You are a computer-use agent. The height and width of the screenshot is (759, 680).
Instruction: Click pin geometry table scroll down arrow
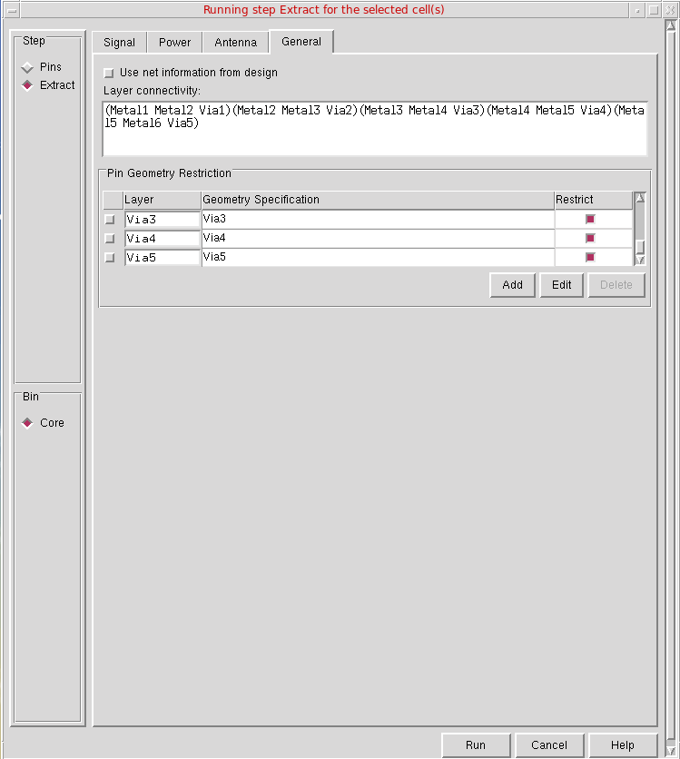tap(640, 260)
